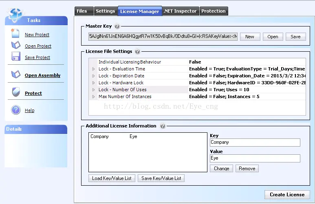Switch to the Settings tab
Image resolution: width=315 pixels, height=204 pixels.
(106, 11)
